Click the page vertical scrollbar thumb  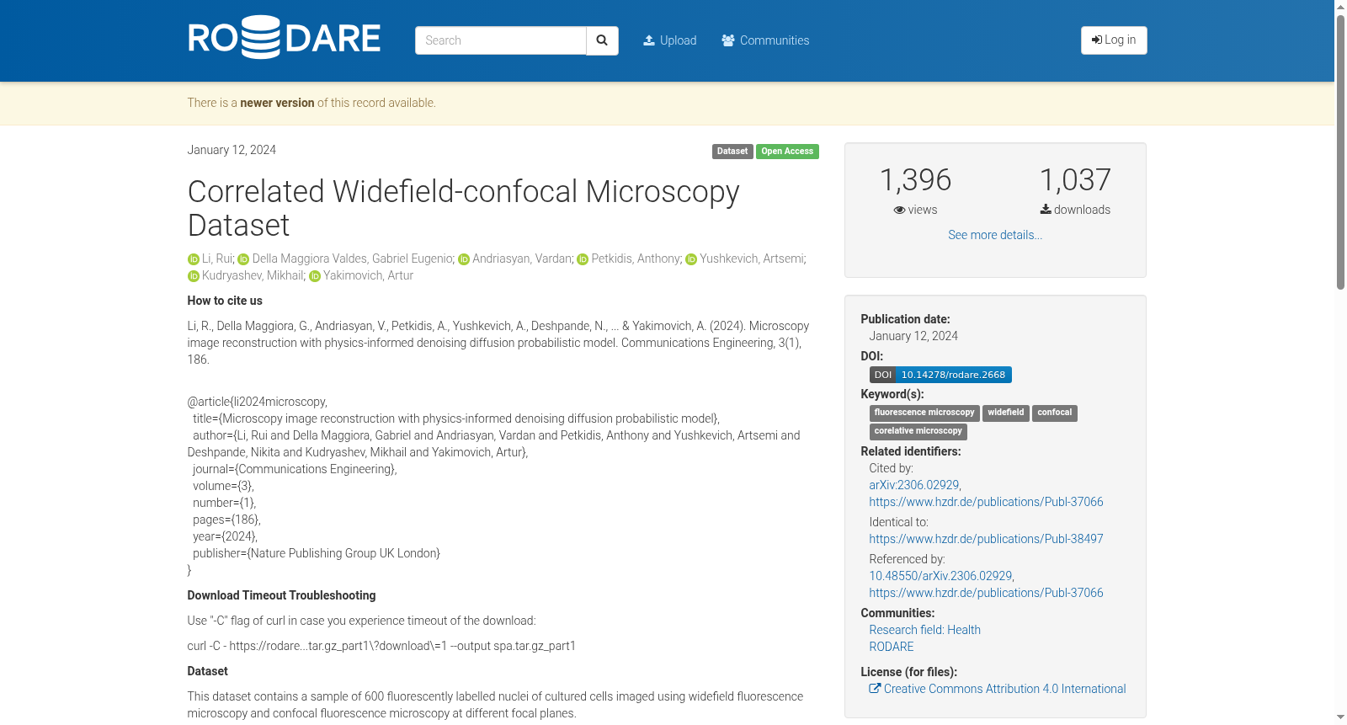(1340, 152)
